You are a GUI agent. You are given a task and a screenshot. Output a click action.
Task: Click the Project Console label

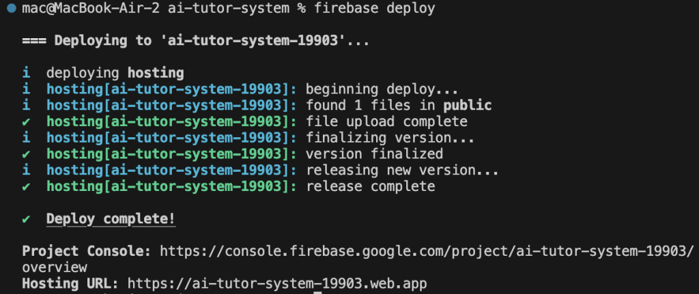point(87,251)
